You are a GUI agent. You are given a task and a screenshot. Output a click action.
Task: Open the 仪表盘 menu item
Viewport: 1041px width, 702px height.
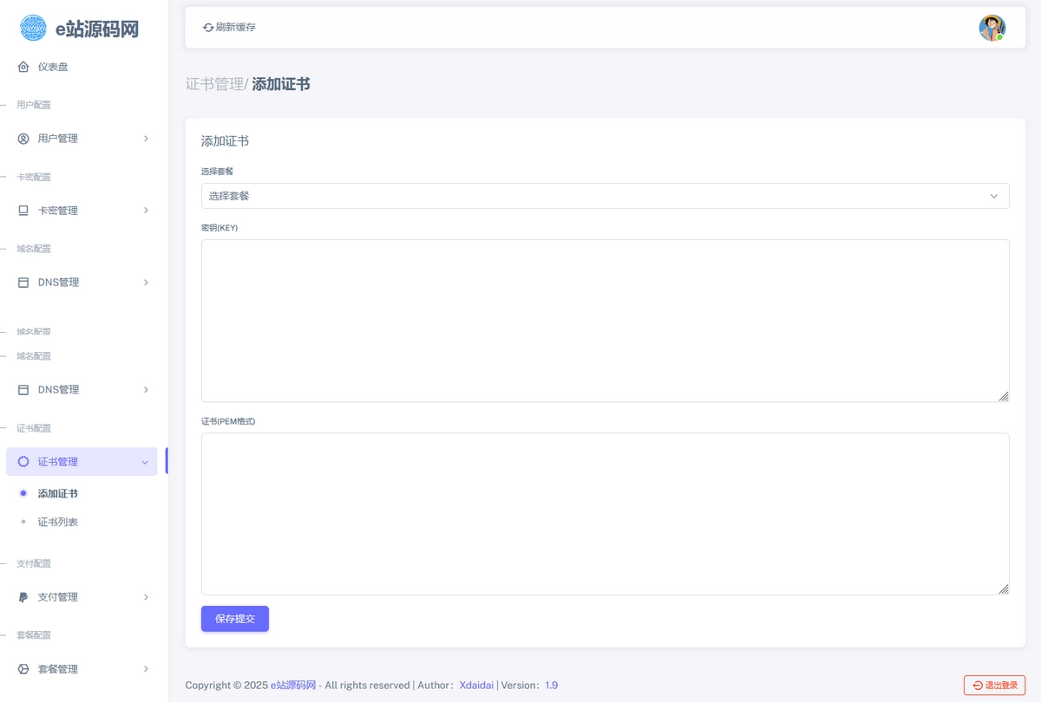tap(53, 67)
